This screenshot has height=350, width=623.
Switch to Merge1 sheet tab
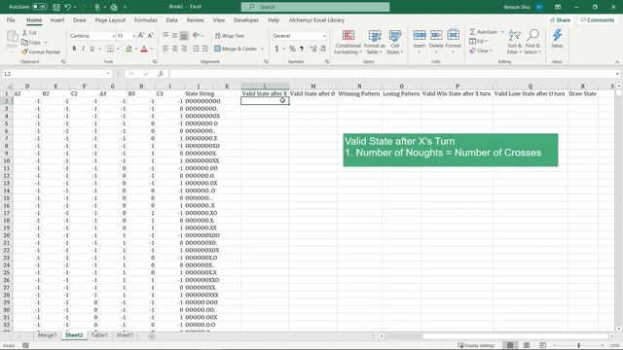pyautogui.click(x=47, y=335)
